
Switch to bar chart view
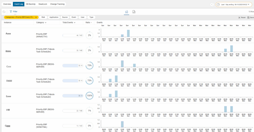pos(126,12)
